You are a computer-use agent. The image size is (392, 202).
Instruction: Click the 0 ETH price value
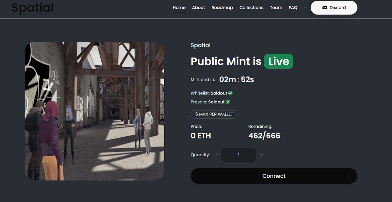click(201, 136)
